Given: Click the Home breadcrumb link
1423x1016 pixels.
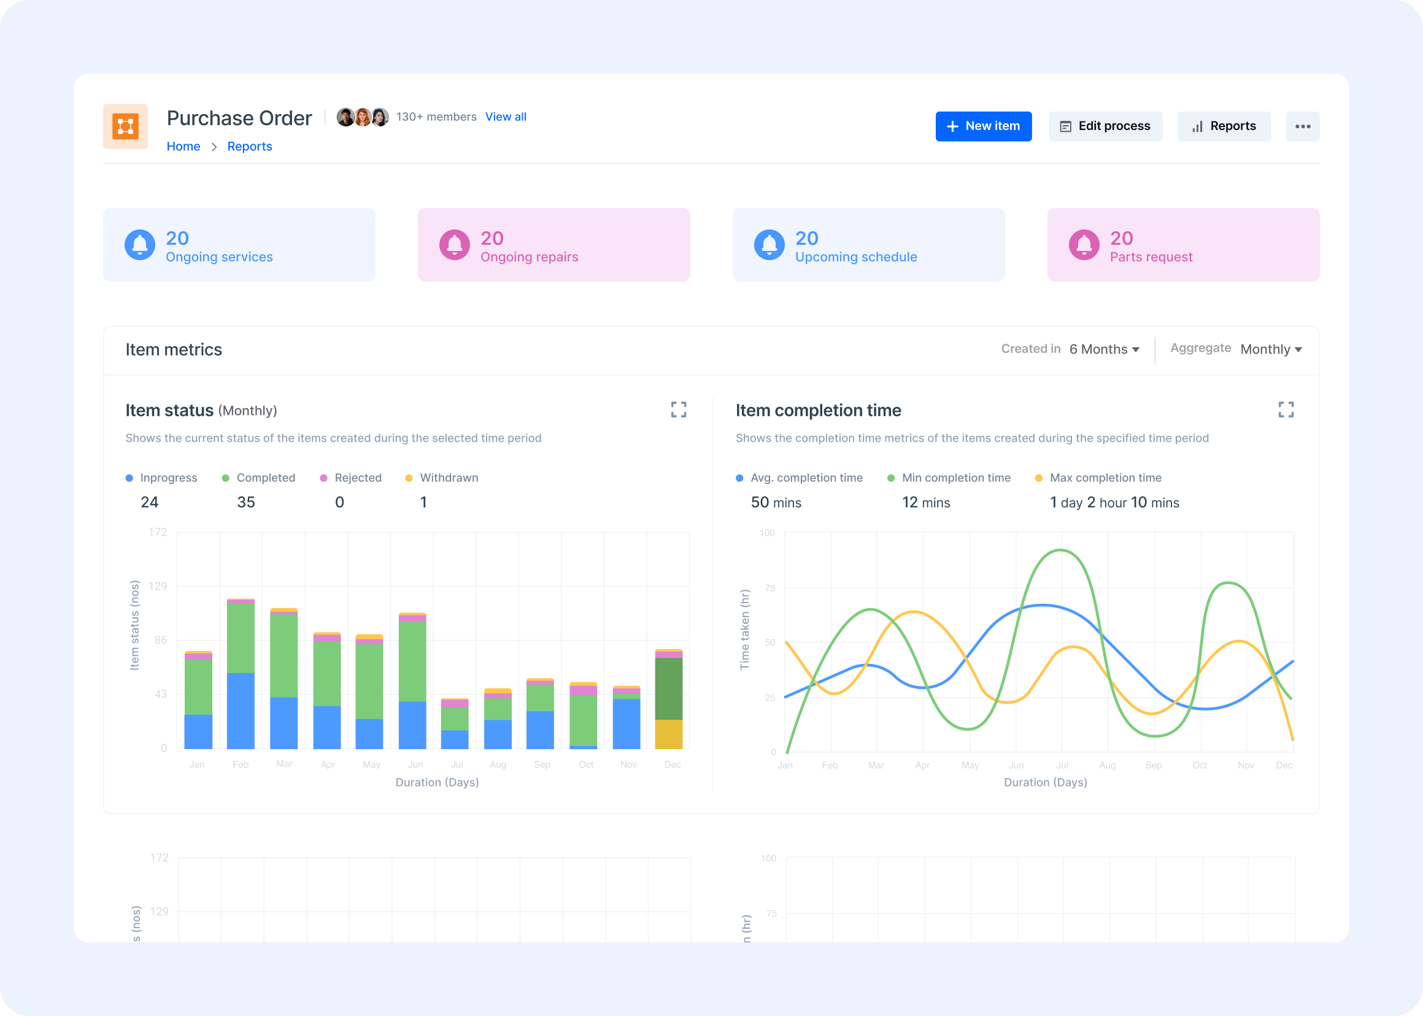Looking at the screenshot, I should click(x=182, y=145).
